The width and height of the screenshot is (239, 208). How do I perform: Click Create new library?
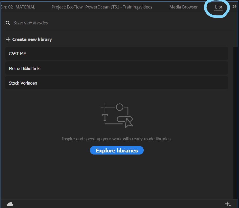coord(31,39)
